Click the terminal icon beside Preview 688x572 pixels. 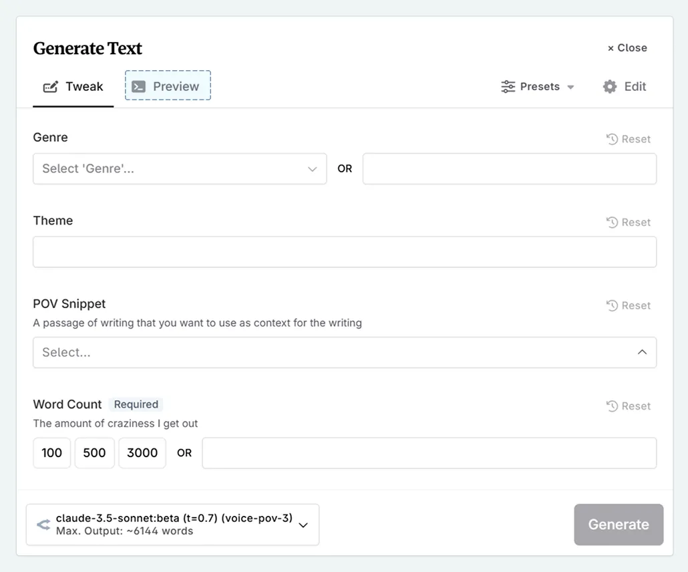[x=140, y=86]
